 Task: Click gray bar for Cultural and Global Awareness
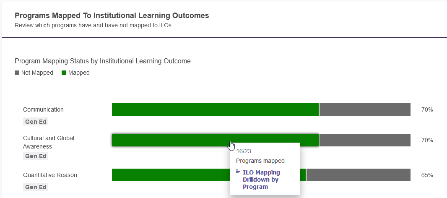[365, 140]
